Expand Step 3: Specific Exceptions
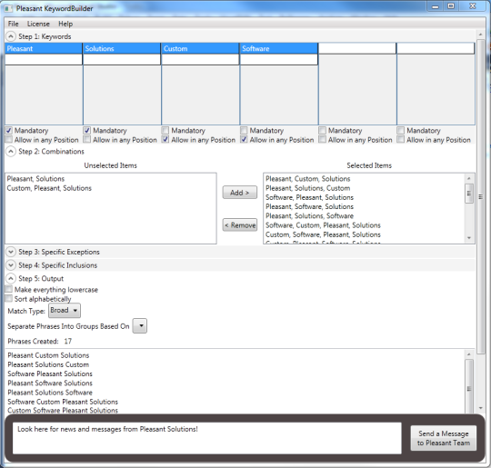This screenshot has height=468, width=491. [x=11, y=252]
